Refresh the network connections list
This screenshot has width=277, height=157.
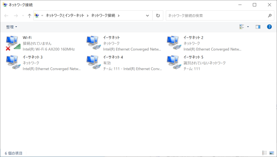coord(158,16)
